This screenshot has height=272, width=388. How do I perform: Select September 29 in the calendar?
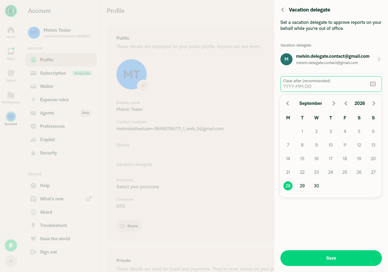coord(302,186)
